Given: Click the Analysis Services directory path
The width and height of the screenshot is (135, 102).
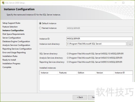Looking at the screenshot, I should click(x=94, y=58).
